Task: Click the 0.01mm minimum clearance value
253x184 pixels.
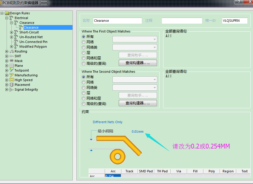Action: tap(138, 132)
